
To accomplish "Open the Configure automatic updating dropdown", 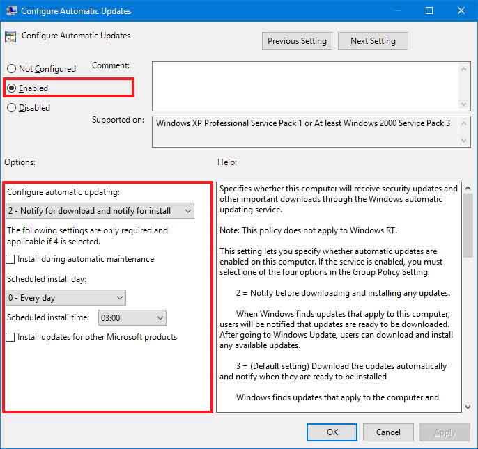I will pos(100,211).
